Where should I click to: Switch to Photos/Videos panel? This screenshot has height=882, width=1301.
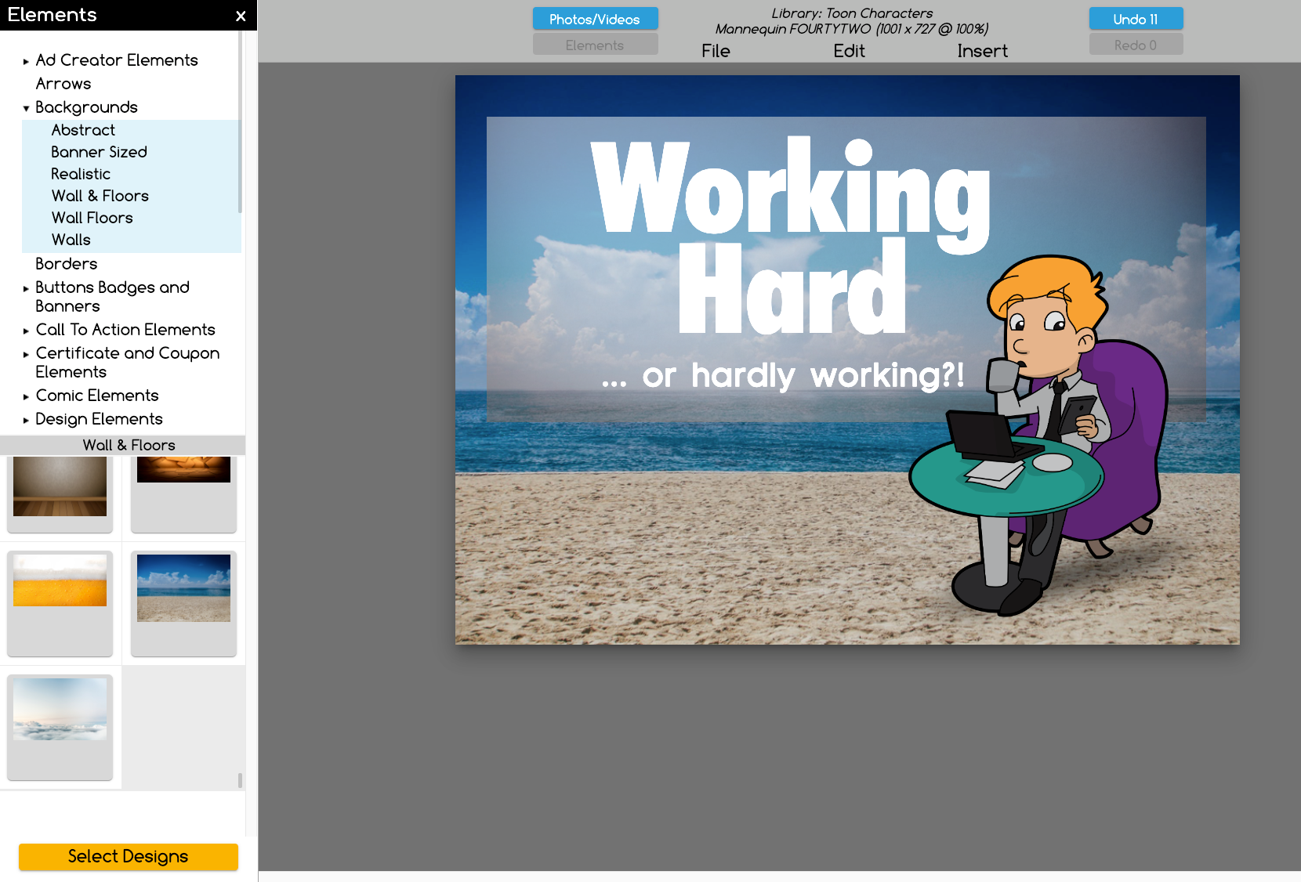pyautogui.click(x=595, y=19)
